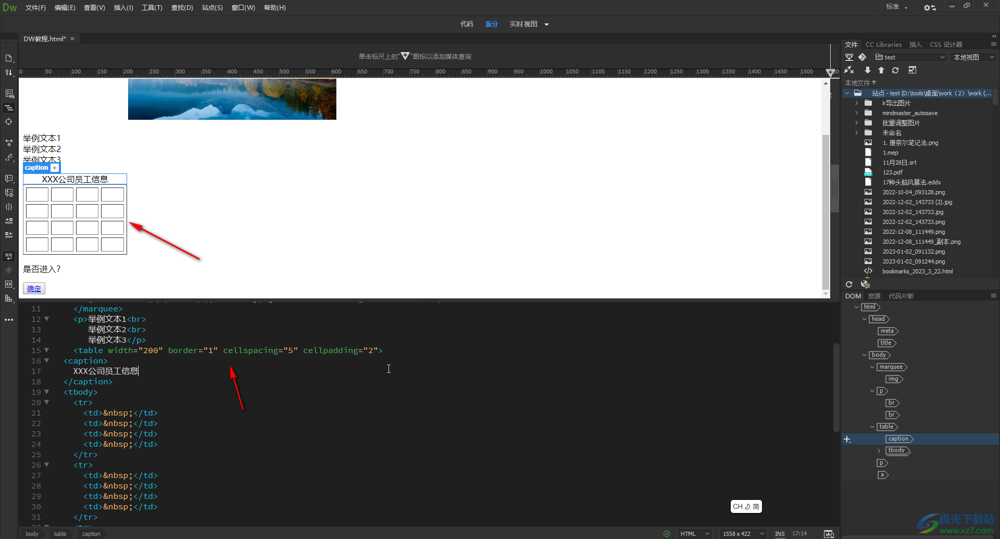Expand the lr导出图片 folder
Image resolution: width=1000 pixels, height=539 pixels.
(856, 103)
